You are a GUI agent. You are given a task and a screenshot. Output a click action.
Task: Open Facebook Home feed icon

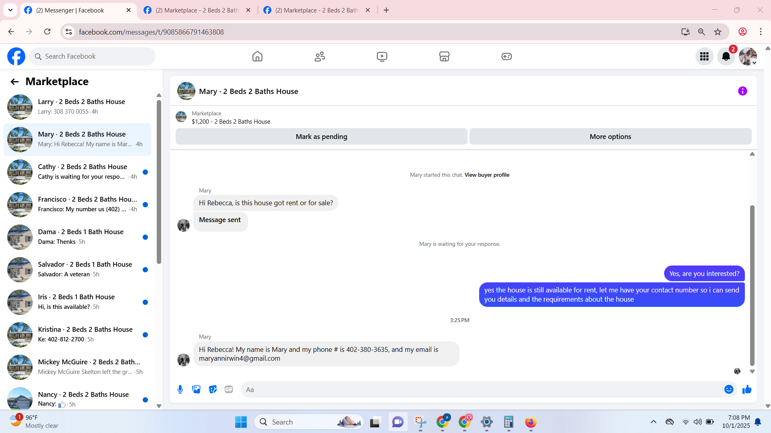pyautogui.click(x=257, y=57)
